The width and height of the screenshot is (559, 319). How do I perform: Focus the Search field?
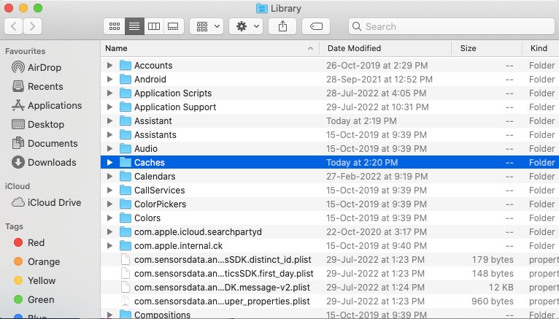pos(451,26)
